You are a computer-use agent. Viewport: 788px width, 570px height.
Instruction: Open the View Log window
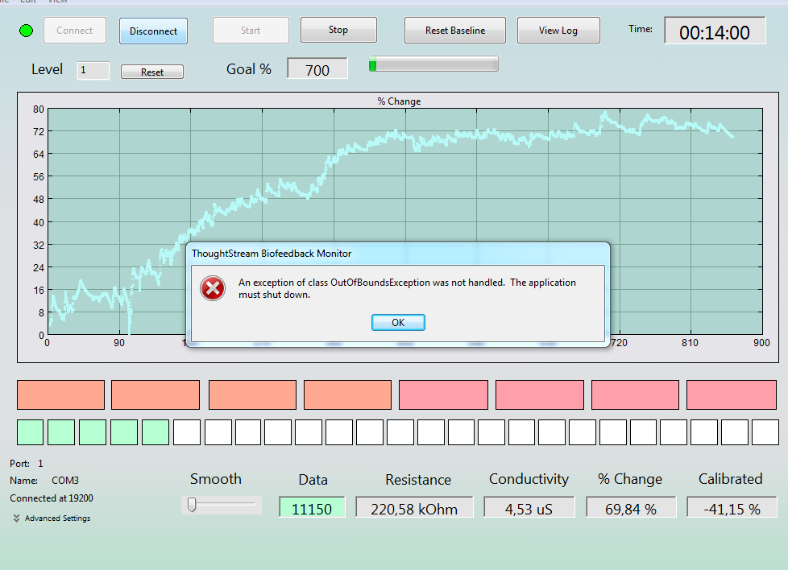pyautogui.click(x=558, y=30)
